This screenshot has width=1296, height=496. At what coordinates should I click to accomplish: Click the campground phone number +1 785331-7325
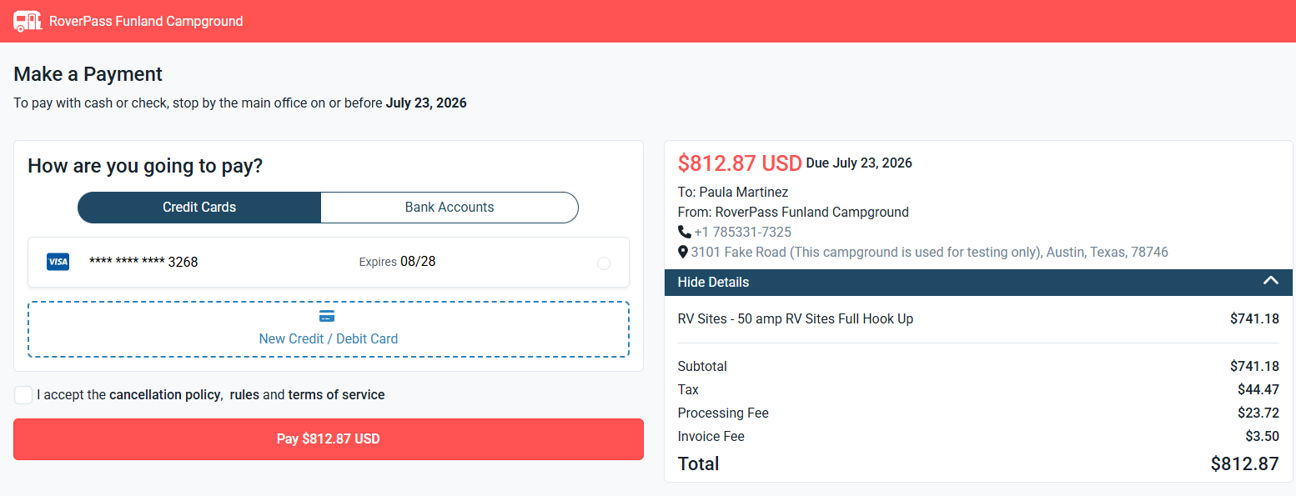coord(743,232)
